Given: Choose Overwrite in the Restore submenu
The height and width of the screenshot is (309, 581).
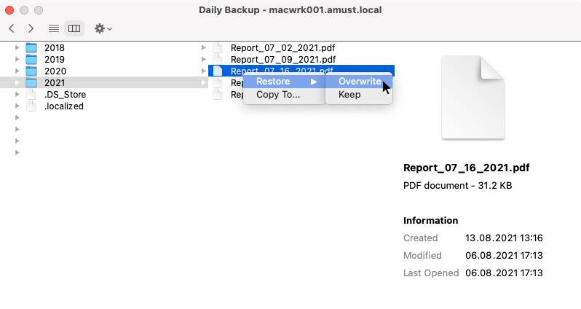Looking at the screenshot, I should click(359, 82).
